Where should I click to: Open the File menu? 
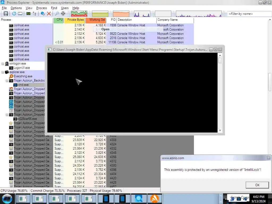click(x=4, y=8)
